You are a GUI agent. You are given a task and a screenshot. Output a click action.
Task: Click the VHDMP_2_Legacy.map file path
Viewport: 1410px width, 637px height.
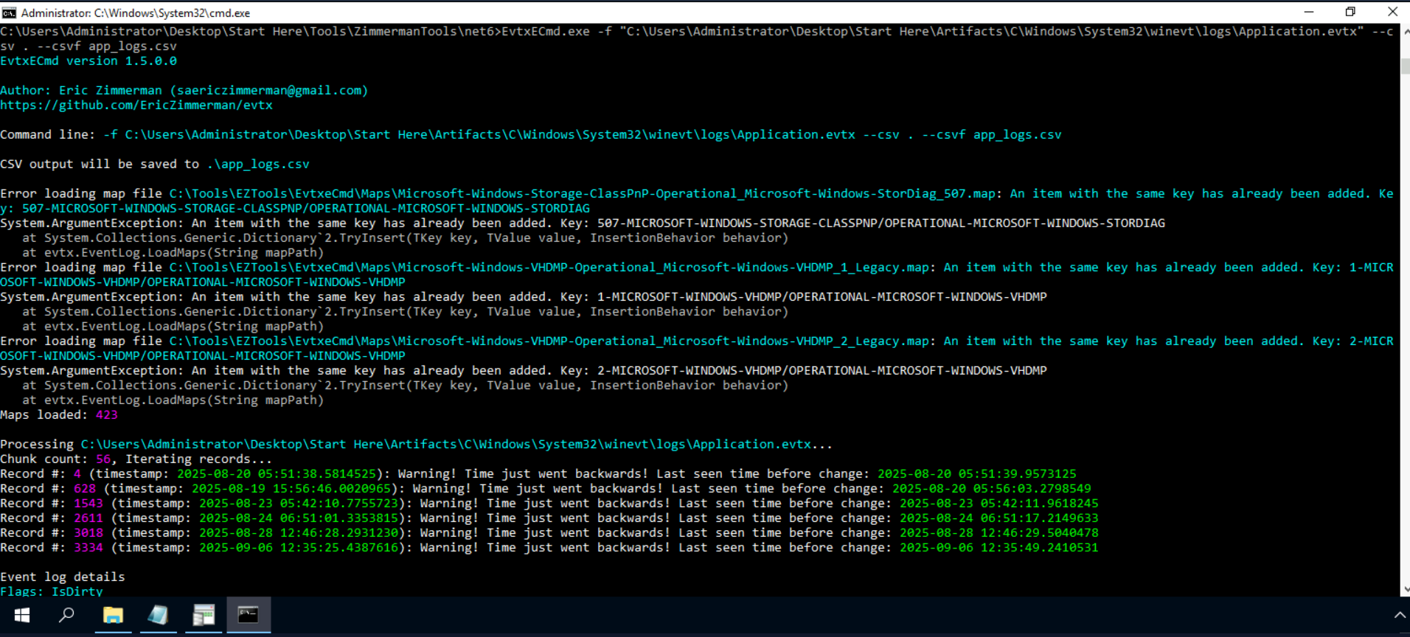pyautogui.click(x=549, y=341)
